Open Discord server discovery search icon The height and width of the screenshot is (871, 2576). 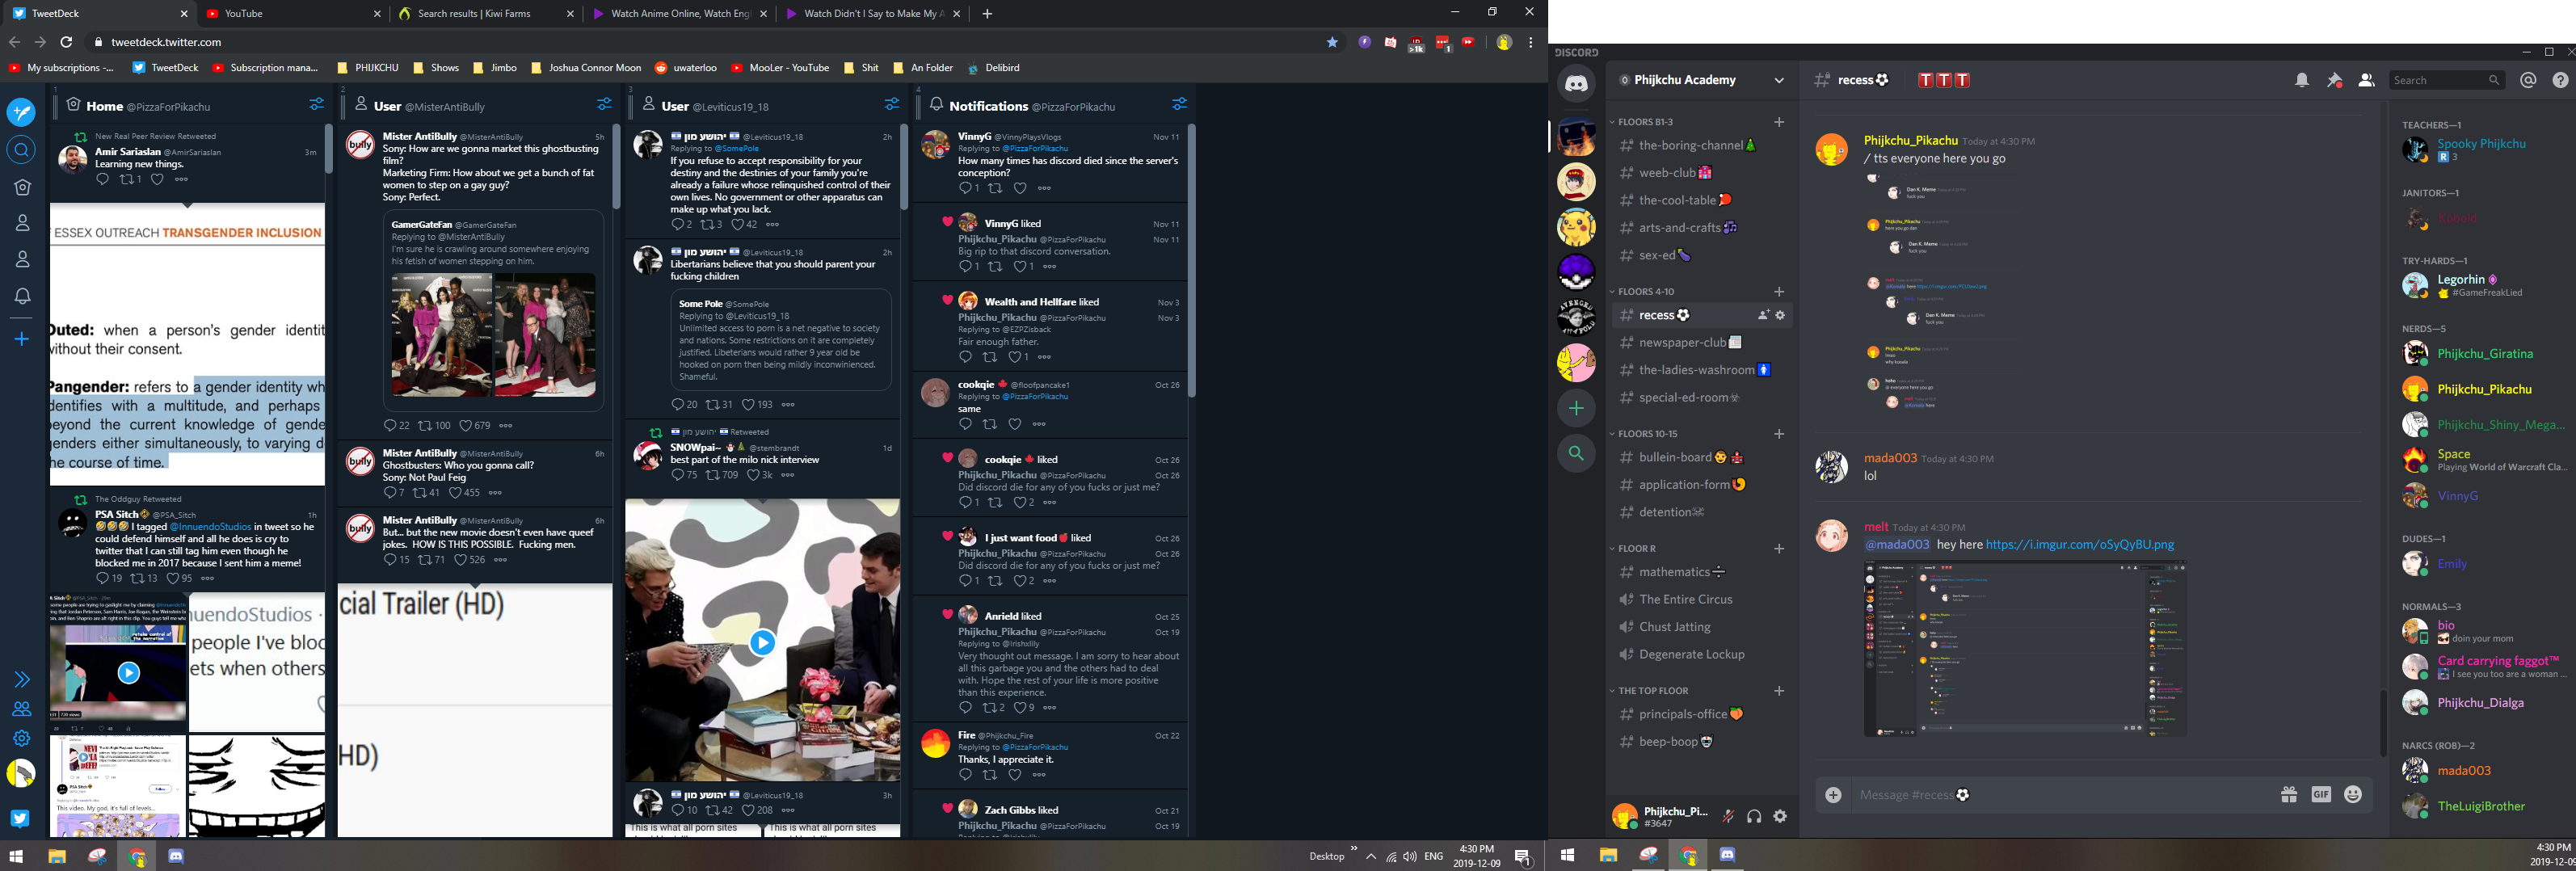(1576, 454)
